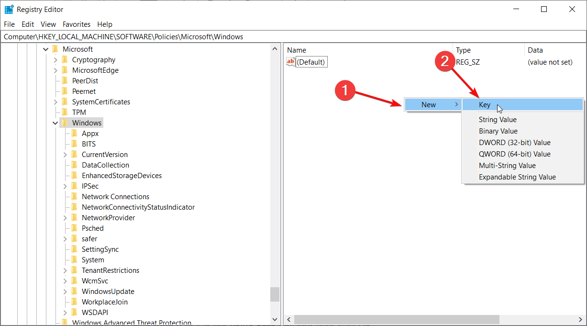Expand the NetworkProvider key
Screen dimensions: 587x326
pyautogui.click(x=65, y=218)
